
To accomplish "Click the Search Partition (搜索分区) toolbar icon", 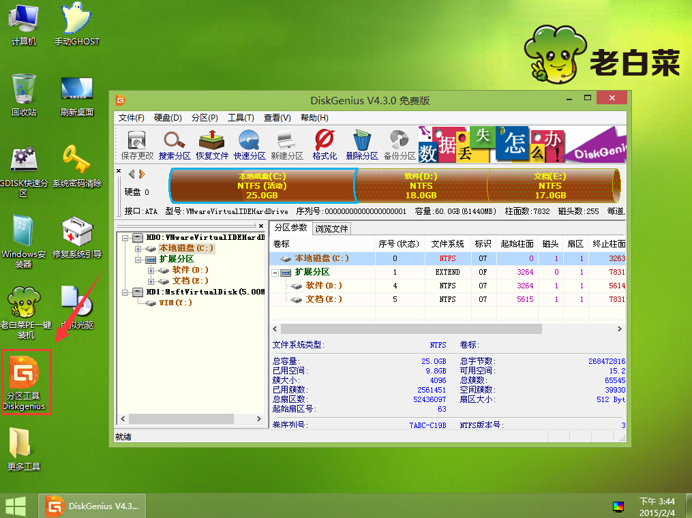I will 175,145.
